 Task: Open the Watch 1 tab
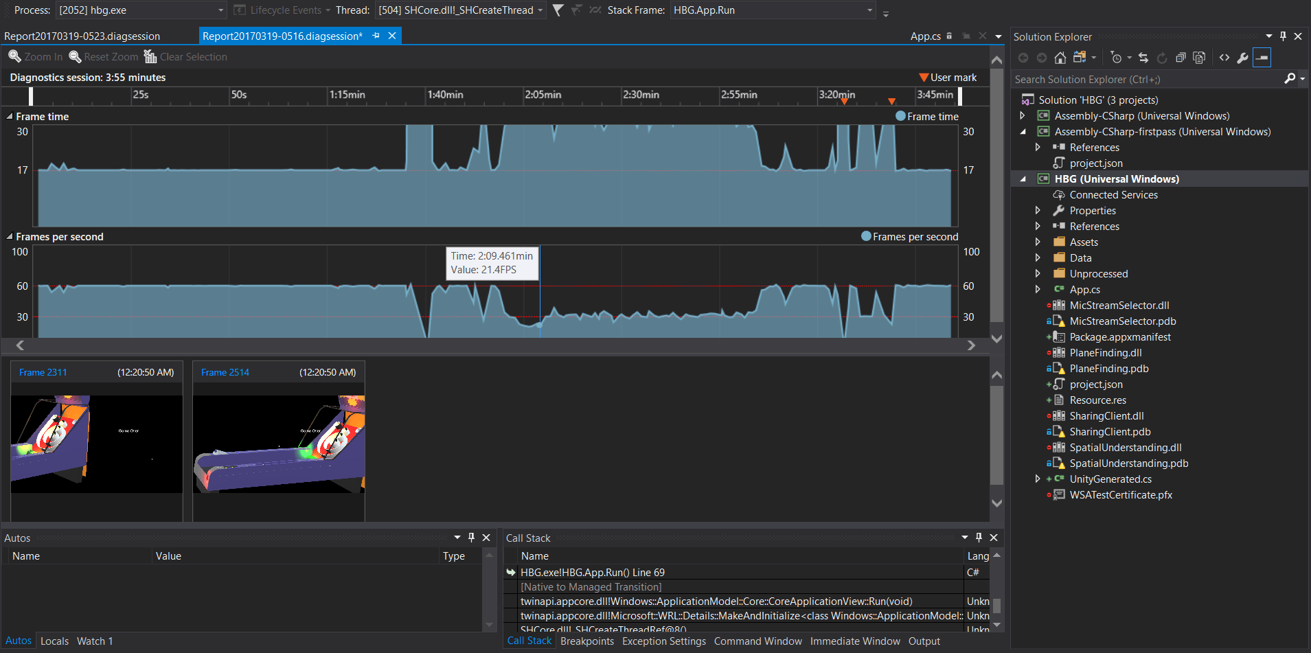(x=94, y=641)
